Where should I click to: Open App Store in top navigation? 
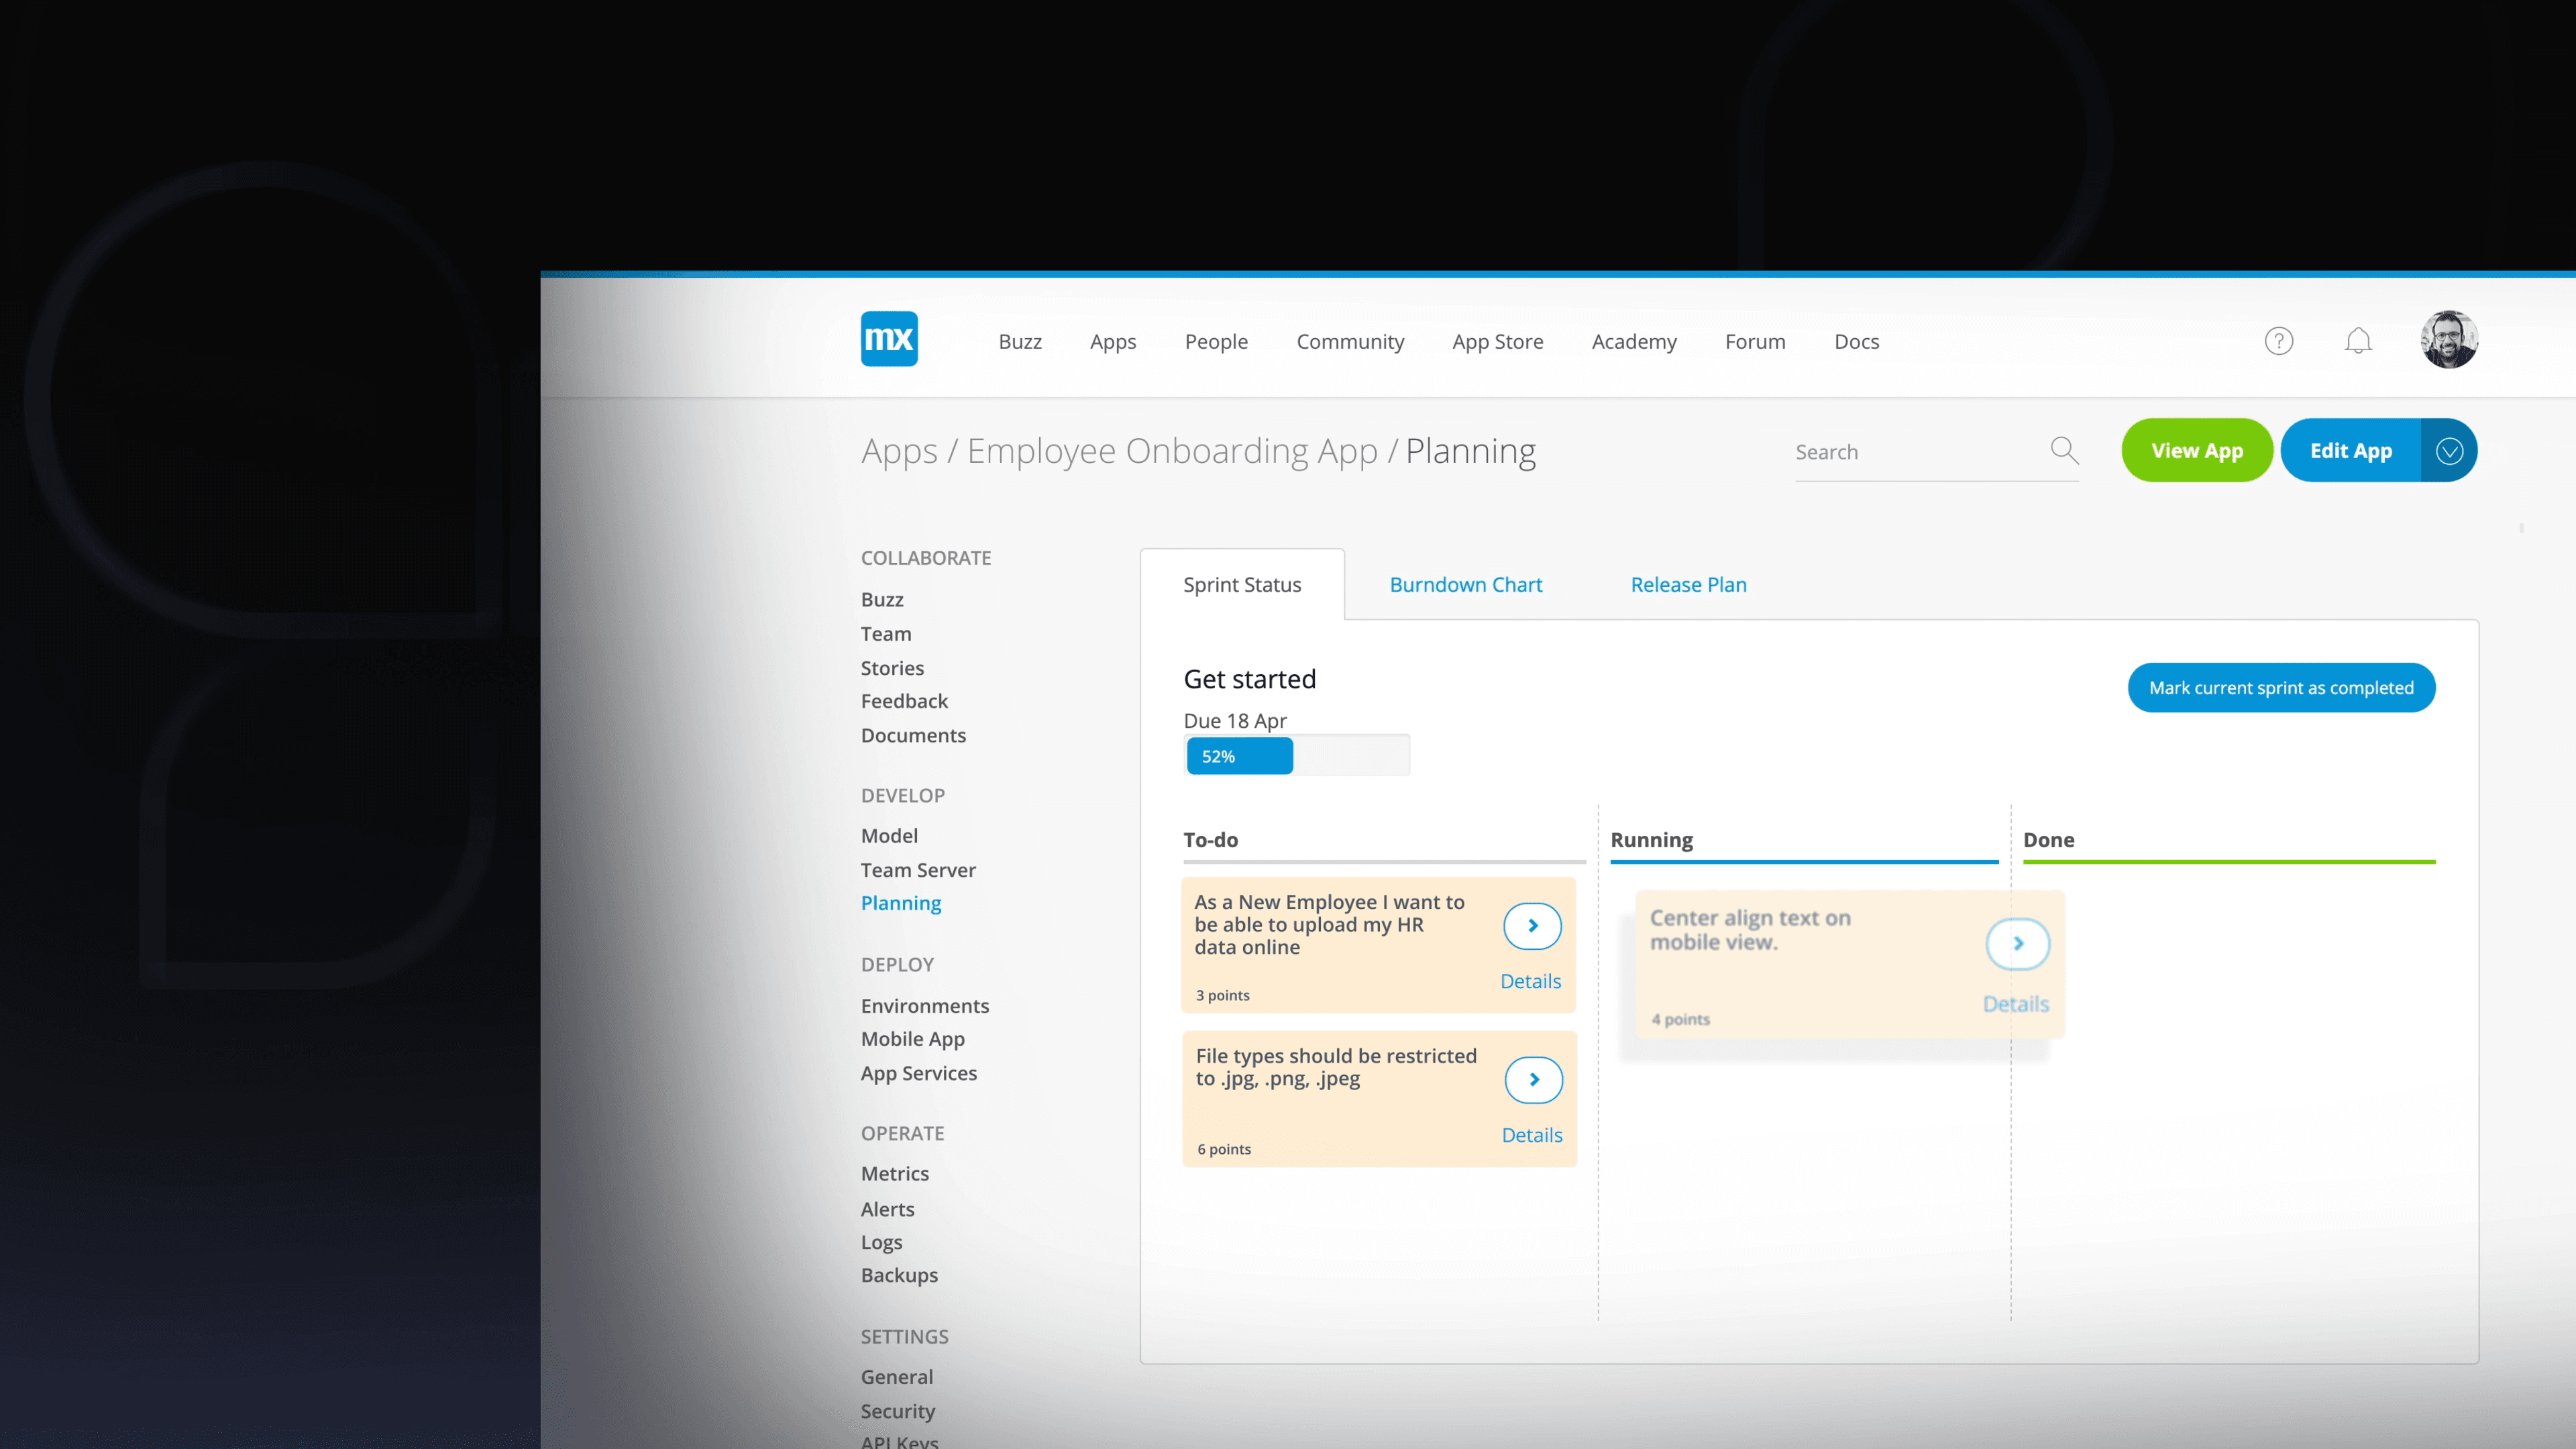[x=1497, y=342]
